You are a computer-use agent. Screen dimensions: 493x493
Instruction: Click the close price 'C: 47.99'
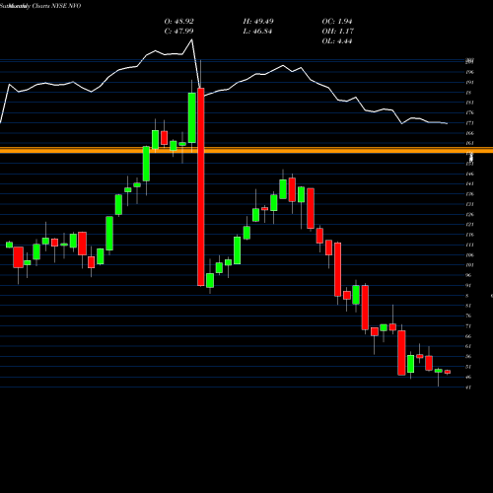[x=178, y=32]
